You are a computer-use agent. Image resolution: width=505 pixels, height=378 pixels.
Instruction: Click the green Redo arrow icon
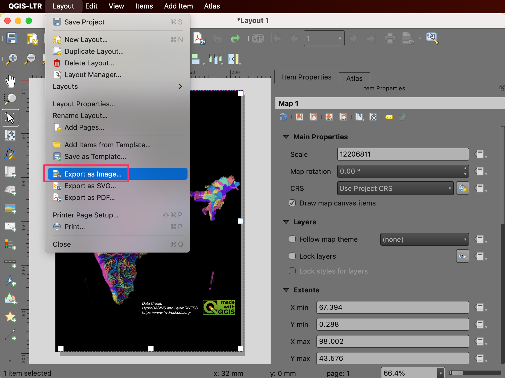pyautogui.click(x=235, y=39)
